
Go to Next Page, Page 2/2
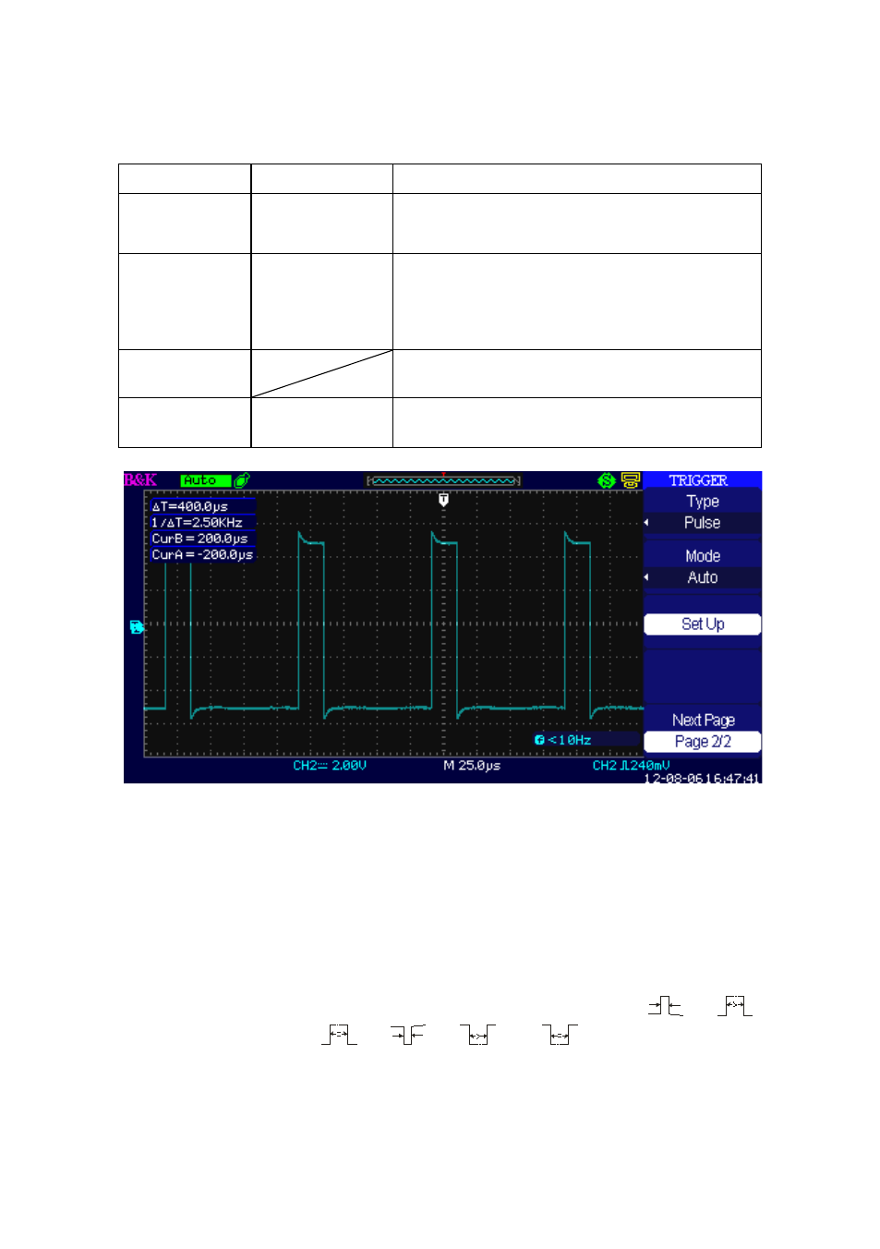click(x=703, y=731)
